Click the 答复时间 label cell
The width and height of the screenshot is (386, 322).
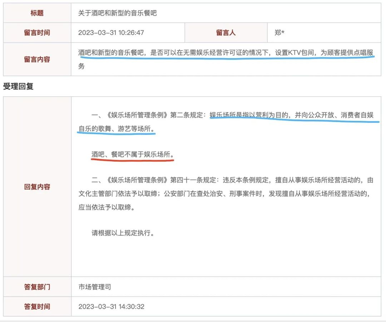tap(37, 307)
